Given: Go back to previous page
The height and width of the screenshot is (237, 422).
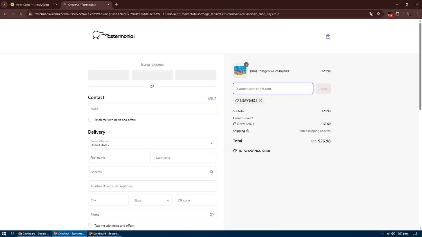Looking at the screenshot, I should pyautogui.click(x=5, y=14).
